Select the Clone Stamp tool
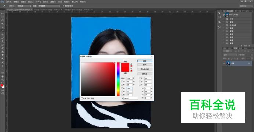This screenshot has height=132, width=254. click(3, 41)
